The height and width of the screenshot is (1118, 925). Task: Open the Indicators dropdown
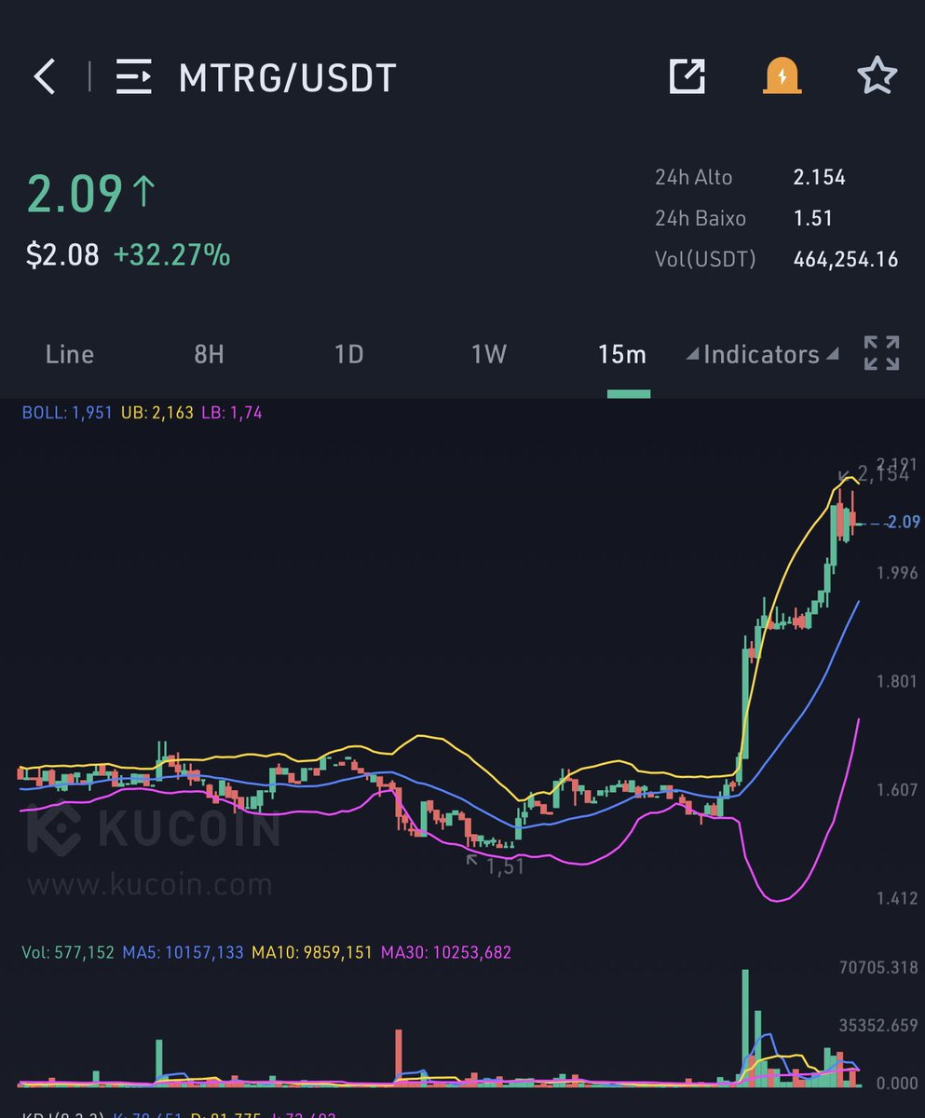tap(762, 354)
